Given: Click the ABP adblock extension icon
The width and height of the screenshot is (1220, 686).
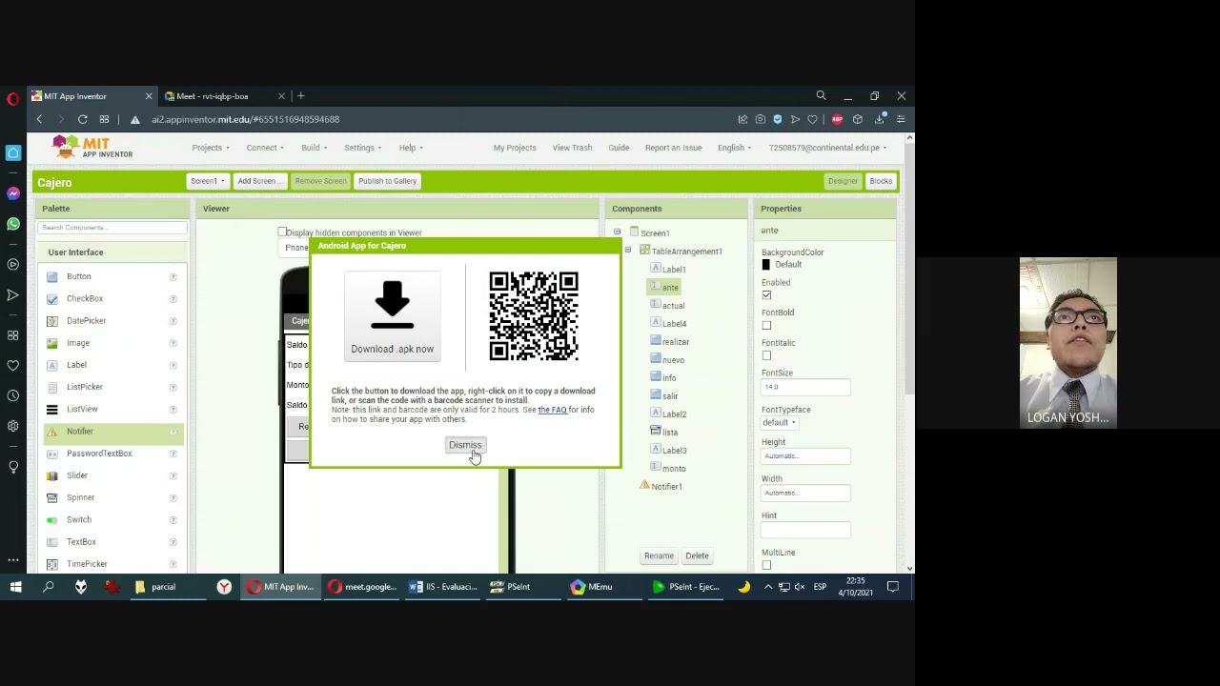Looking at the screenshot, I should 837,119.
